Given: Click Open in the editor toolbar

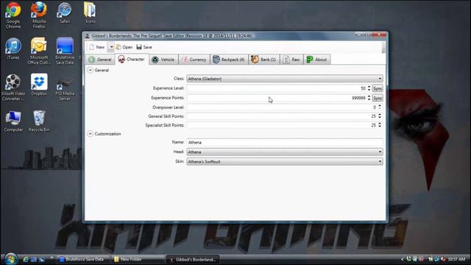Looking at the screenshot, I should click(x=124, y=47).
